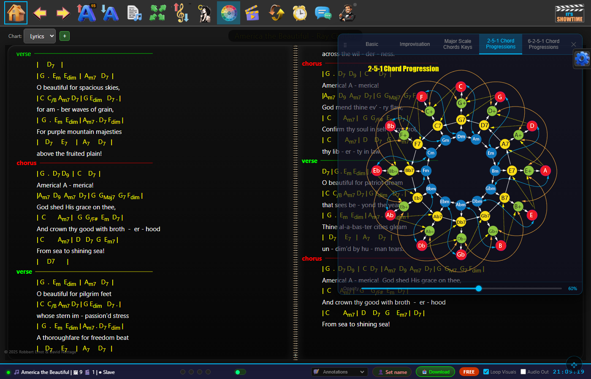Click the '2-5-1 Chord Progression' heading

403,69
